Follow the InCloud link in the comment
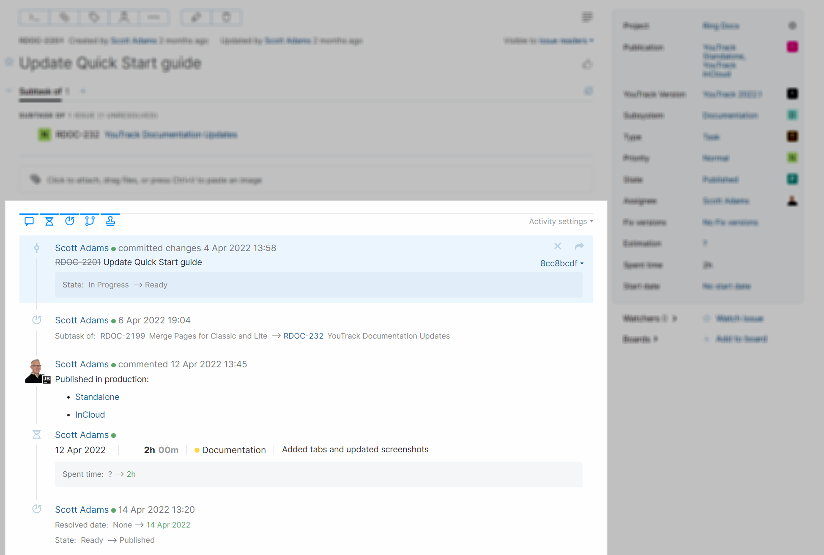The height and width of the screenshot is (555, 824). coord(90,415)
